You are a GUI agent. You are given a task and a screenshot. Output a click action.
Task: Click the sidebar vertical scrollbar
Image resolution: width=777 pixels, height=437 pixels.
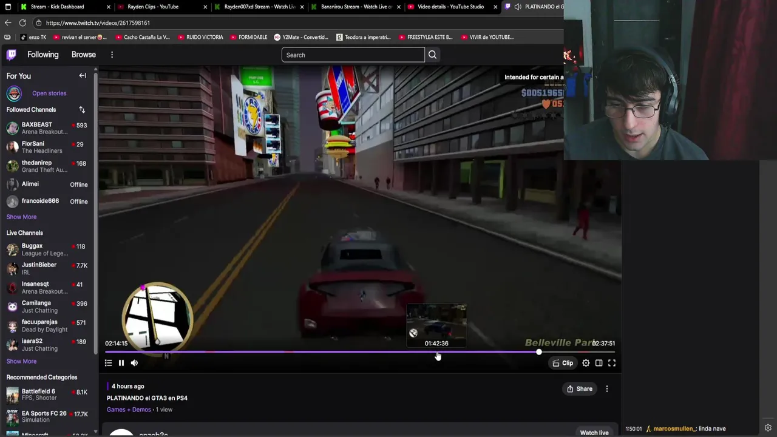[x=95, y=212]
